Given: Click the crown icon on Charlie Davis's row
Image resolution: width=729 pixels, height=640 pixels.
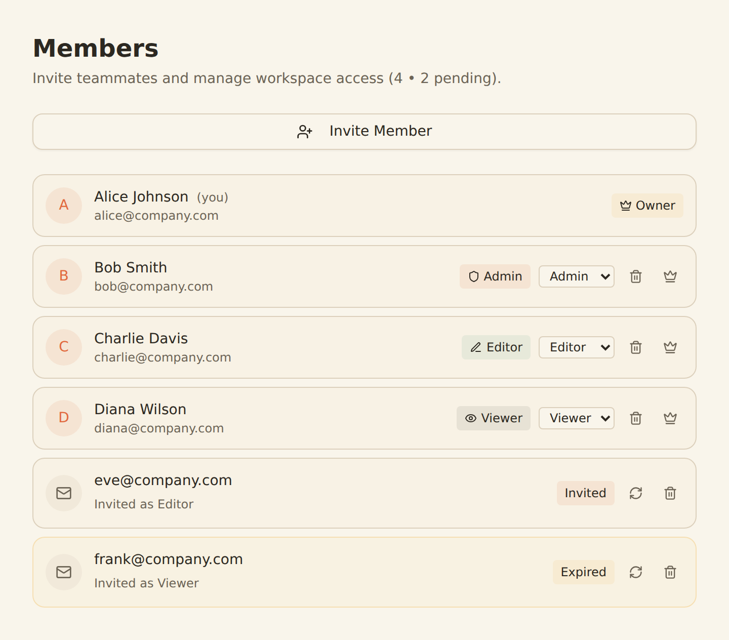Looking at the screenshot, I should 670,347.
